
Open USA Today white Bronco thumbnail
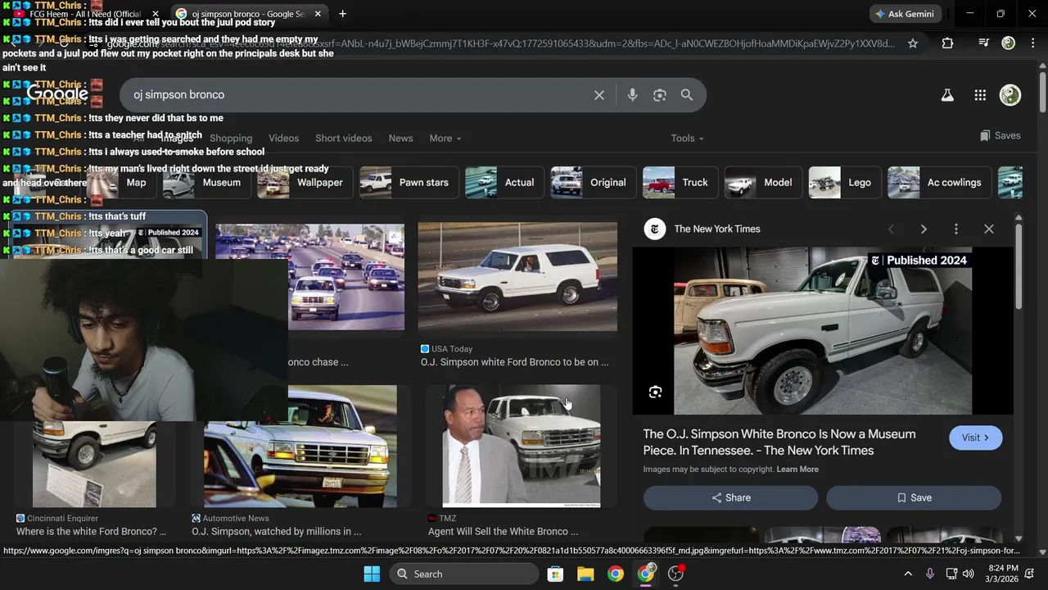(x=517, y=276)
